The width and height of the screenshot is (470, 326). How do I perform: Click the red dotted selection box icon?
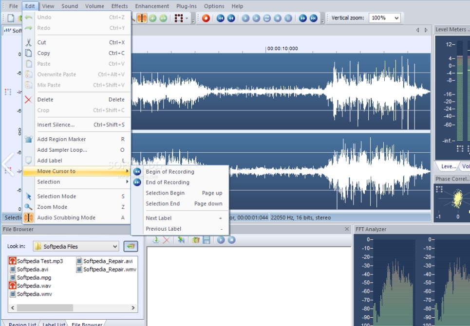pyautogui.click(x=179, y=18)
